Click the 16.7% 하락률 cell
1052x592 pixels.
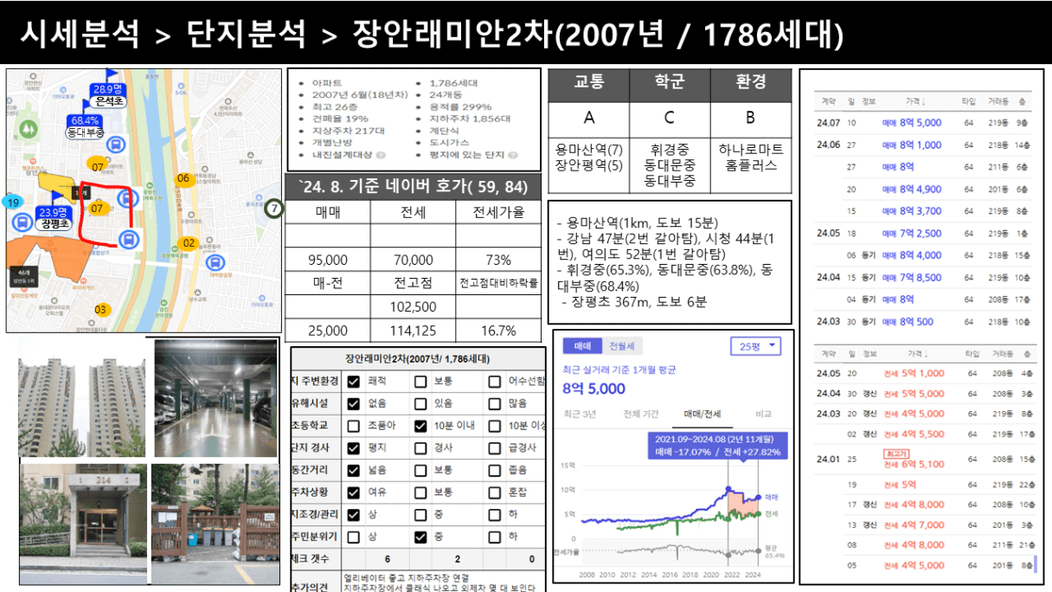point(498,331)
